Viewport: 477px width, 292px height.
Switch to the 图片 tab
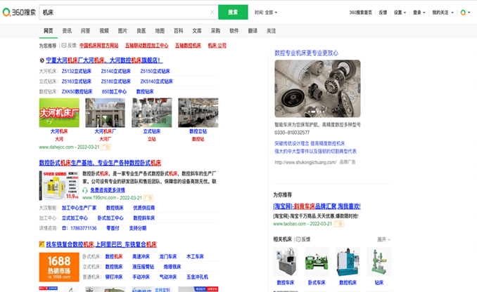point(122,31)
